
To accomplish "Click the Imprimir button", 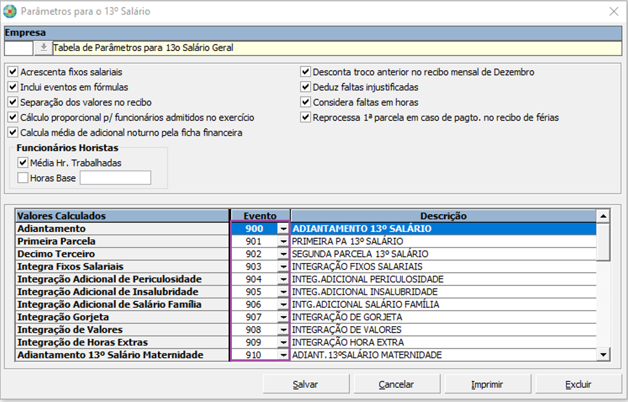I will click(x=487, y=384).
